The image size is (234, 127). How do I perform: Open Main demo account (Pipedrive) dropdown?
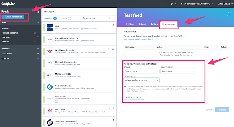point(197,4)
